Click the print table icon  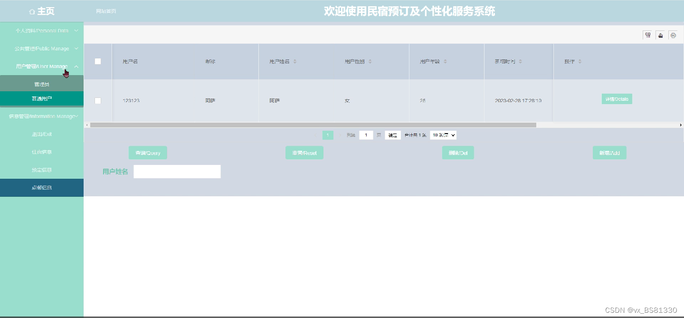pos(673,35)
